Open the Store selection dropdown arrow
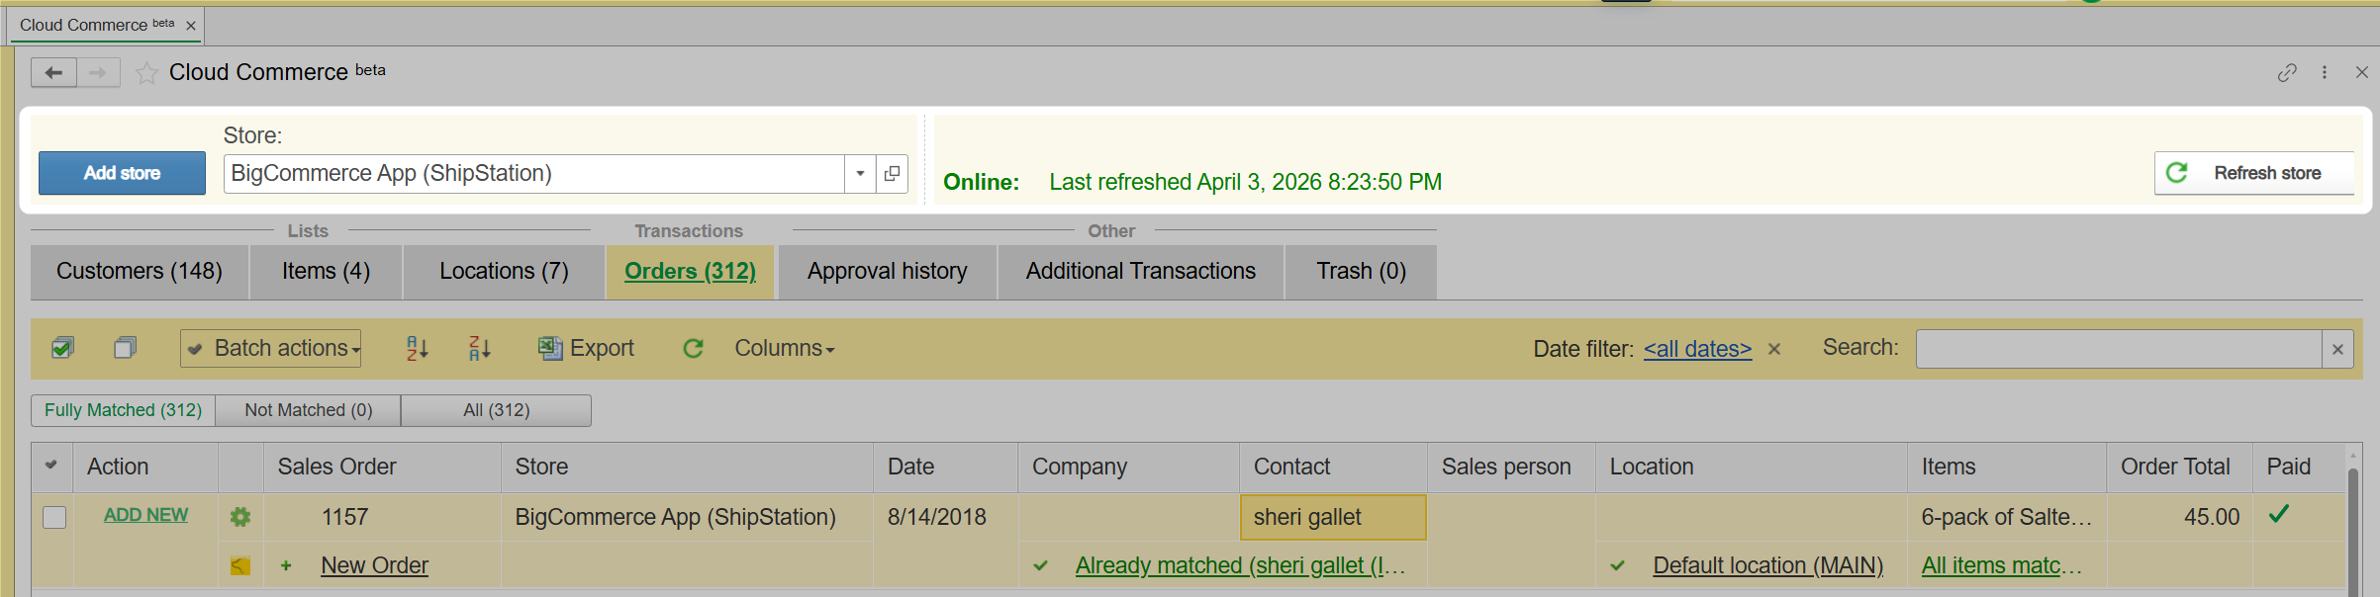2380x597 pixels. [860, 174]
